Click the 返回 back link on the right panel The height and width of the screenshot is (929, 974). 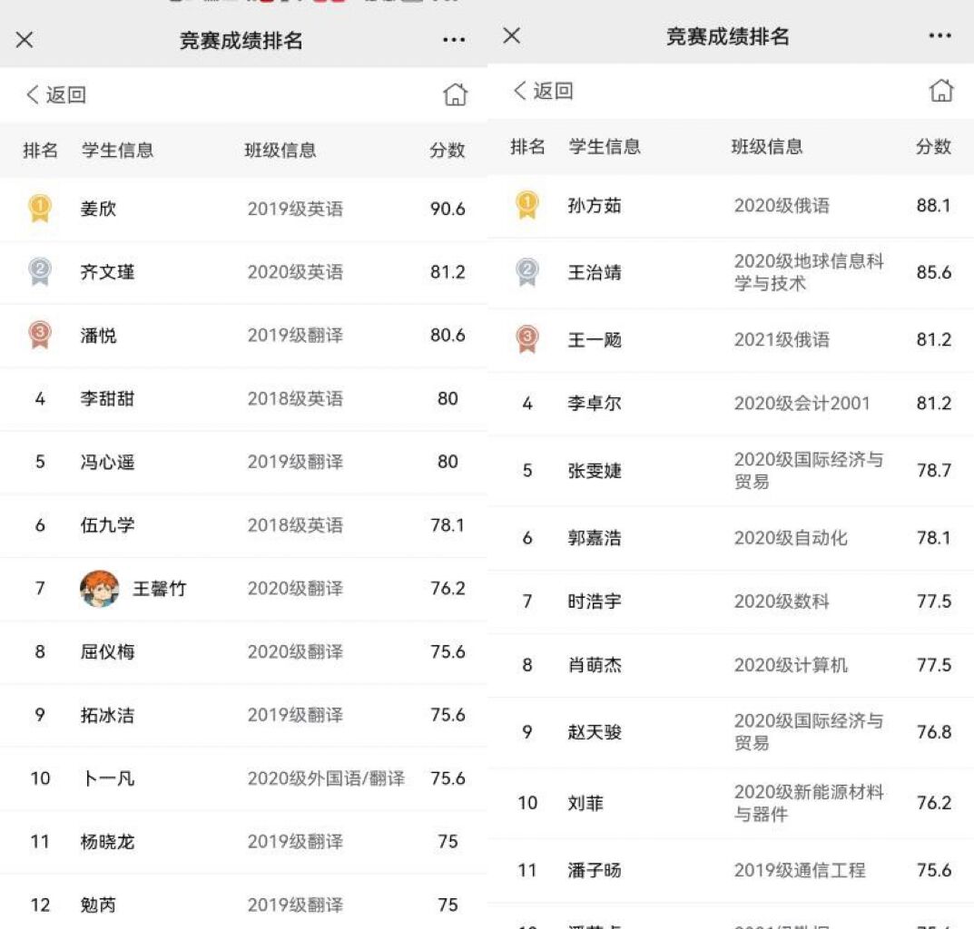[544, 92]
